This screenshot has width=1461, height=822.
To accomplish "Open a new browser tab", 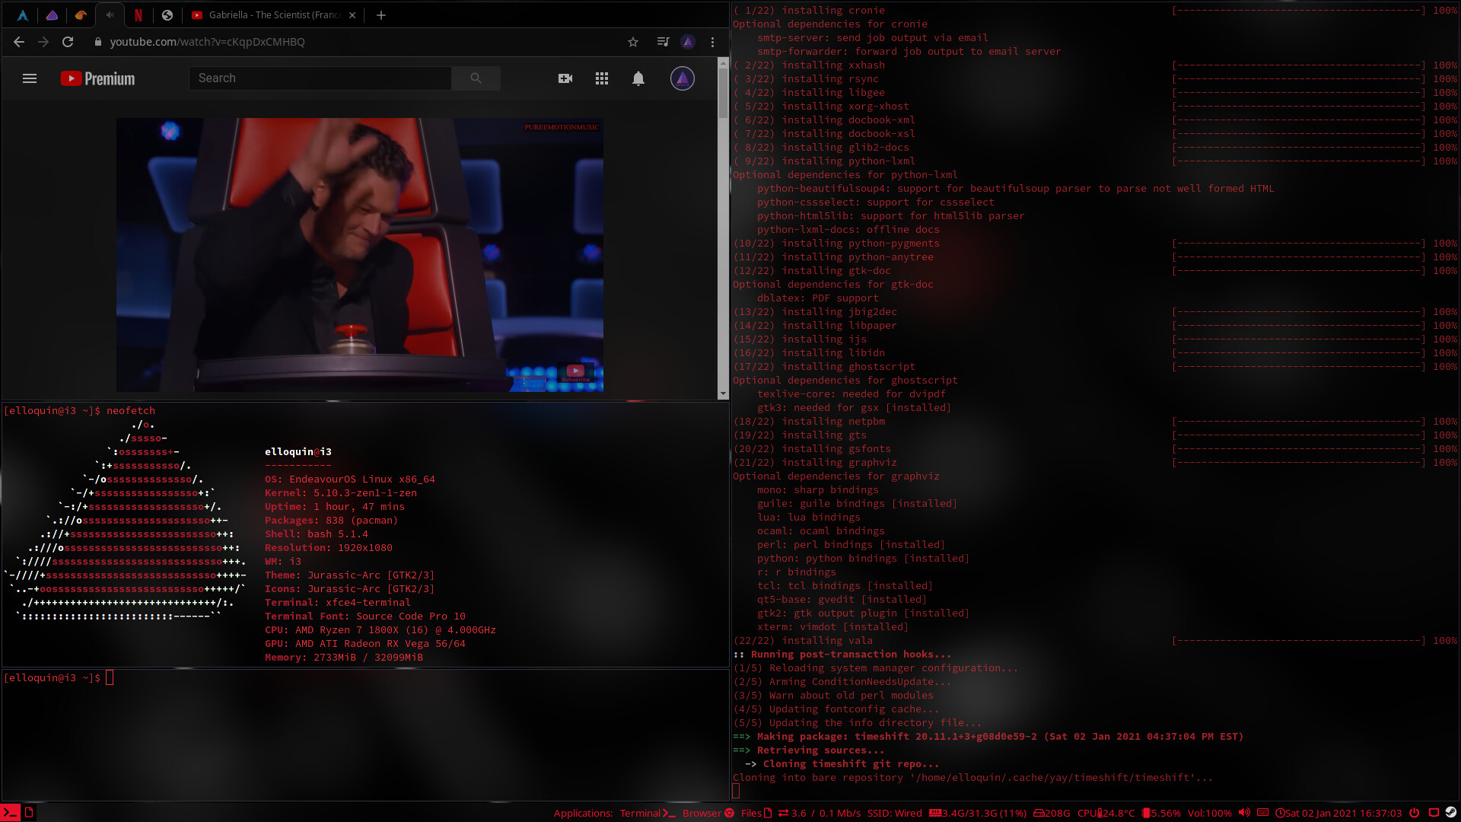I will [381, 14].
